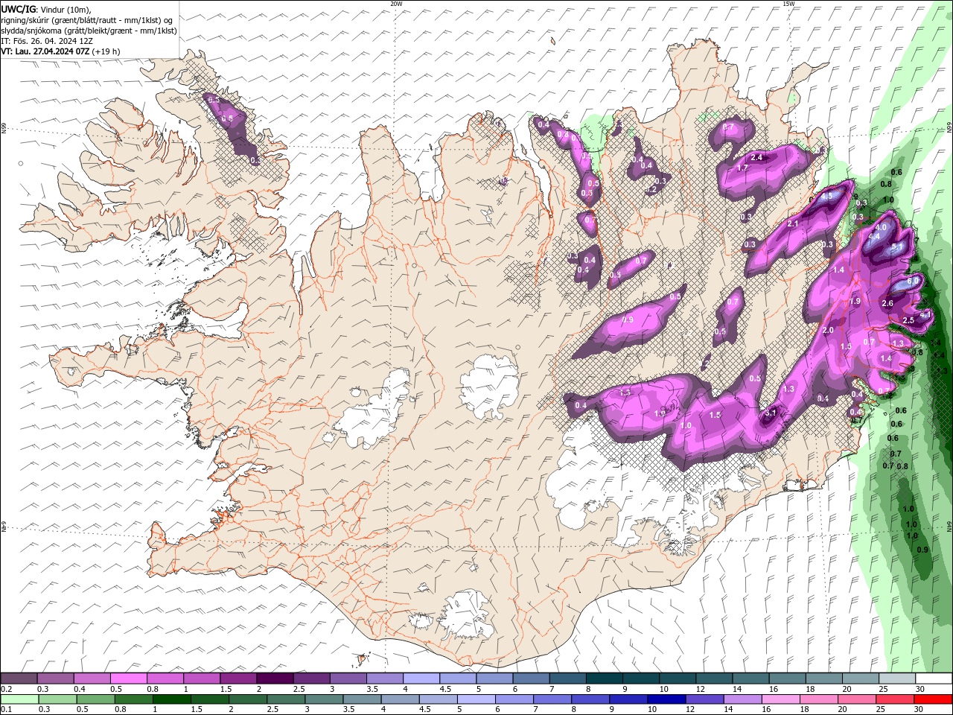Click snow legend swatch between 0.5 and 0.8

(129, 679)
